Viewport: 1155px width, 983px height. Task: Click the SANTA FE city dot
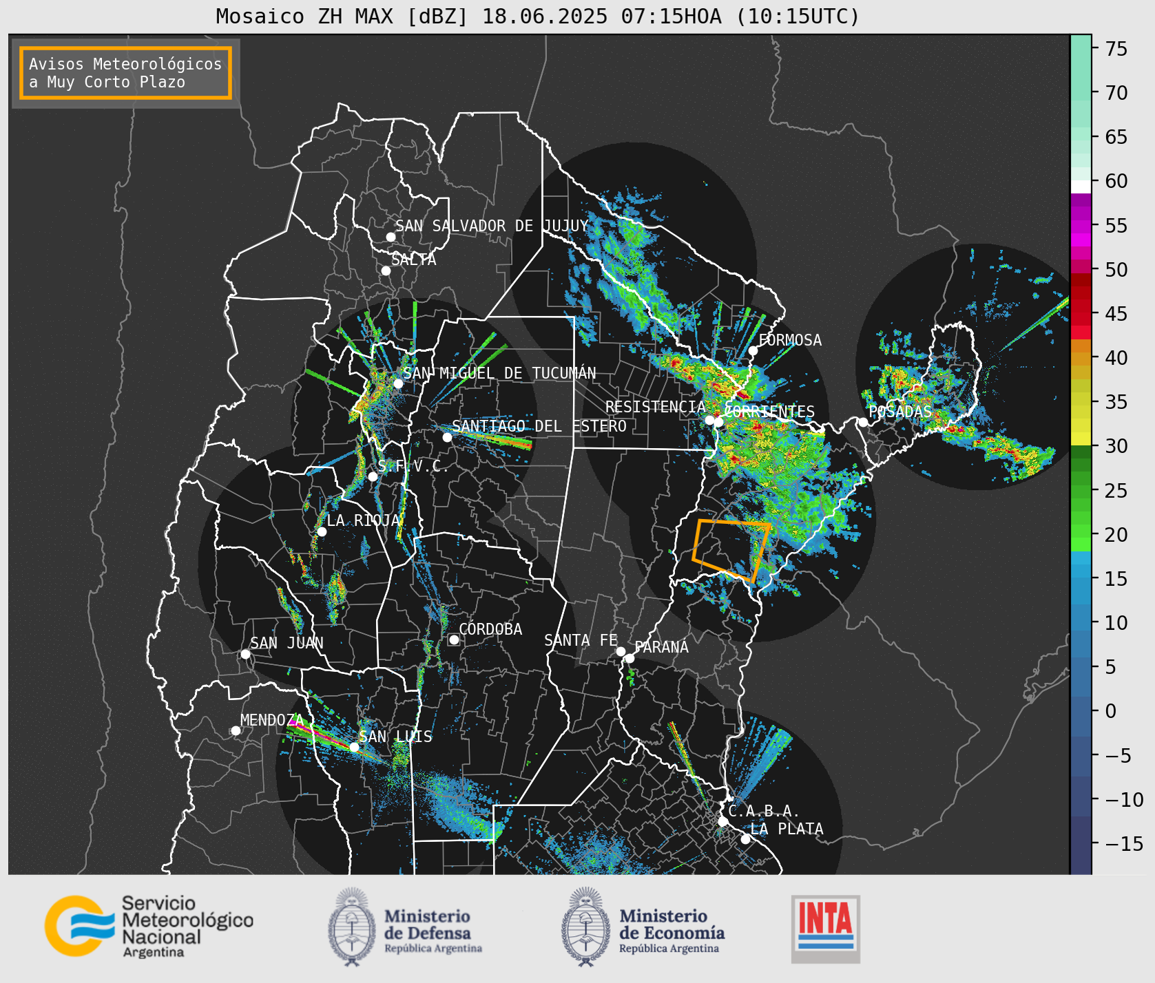click(621, 651)
